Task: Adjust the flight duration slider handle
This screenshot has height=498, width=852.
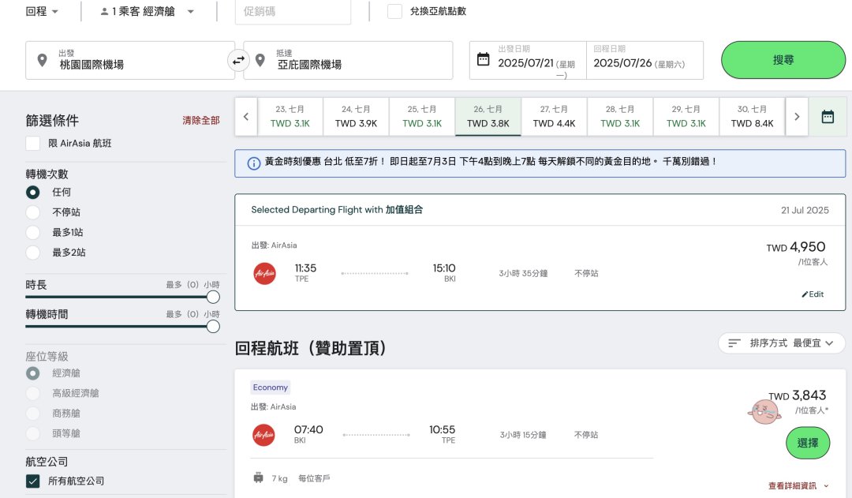Action: 213,297
